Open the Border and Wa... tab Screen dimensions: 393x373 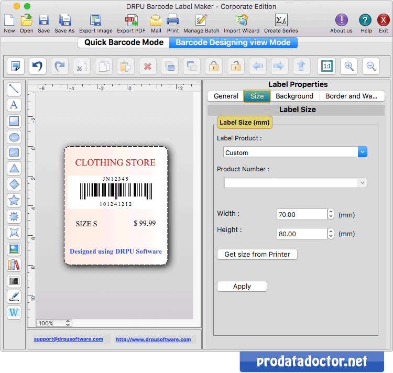352,96
